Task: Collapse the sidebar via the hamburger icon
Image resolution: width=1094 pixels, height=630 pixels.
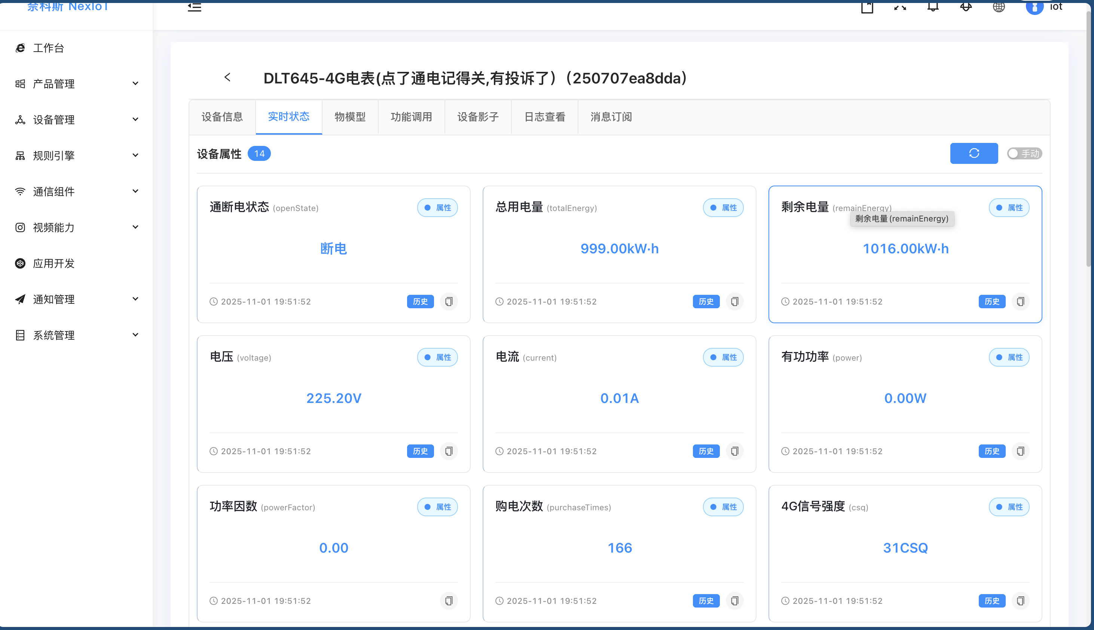Action: (x=194, y=7)
